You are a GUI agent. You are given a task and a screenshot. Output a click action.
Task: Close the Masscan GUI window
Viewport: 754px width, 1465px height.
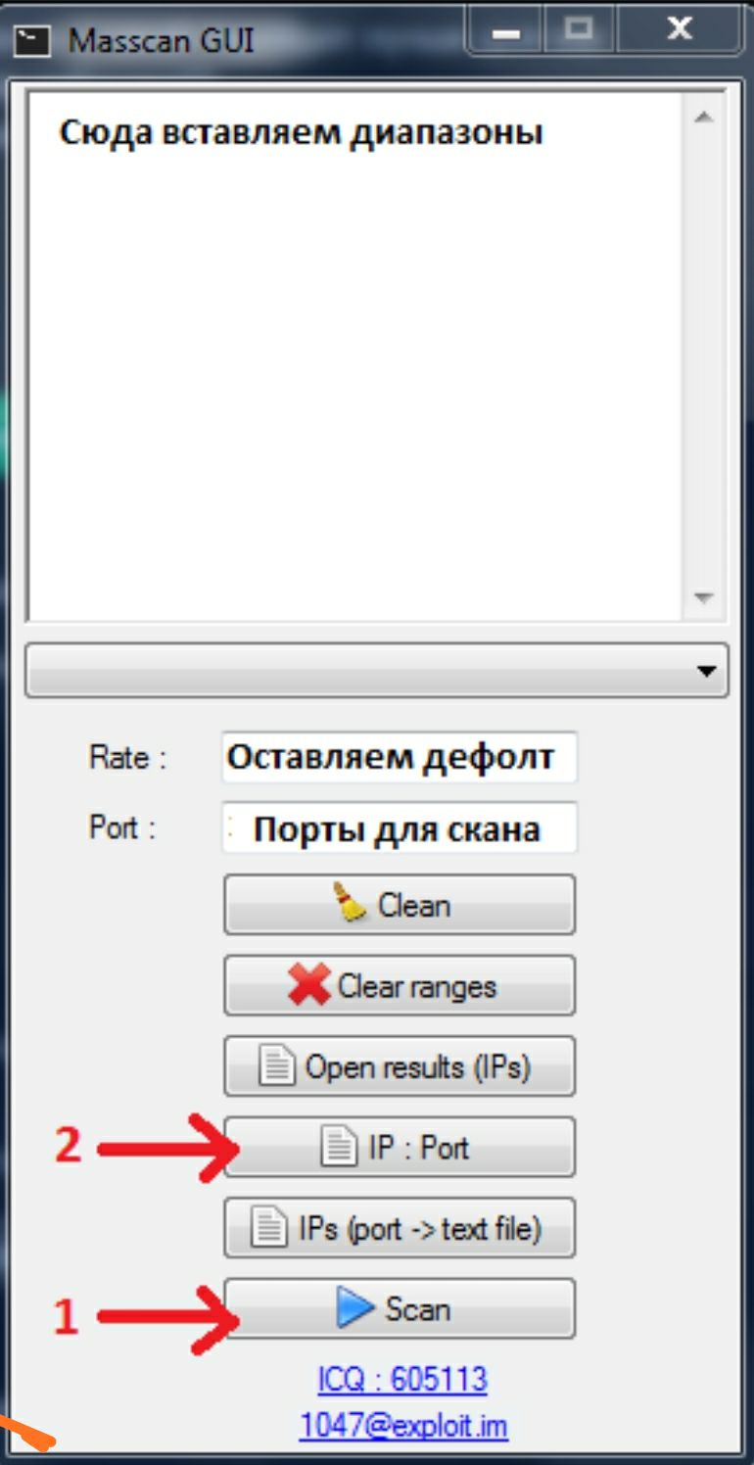(680, 31)
